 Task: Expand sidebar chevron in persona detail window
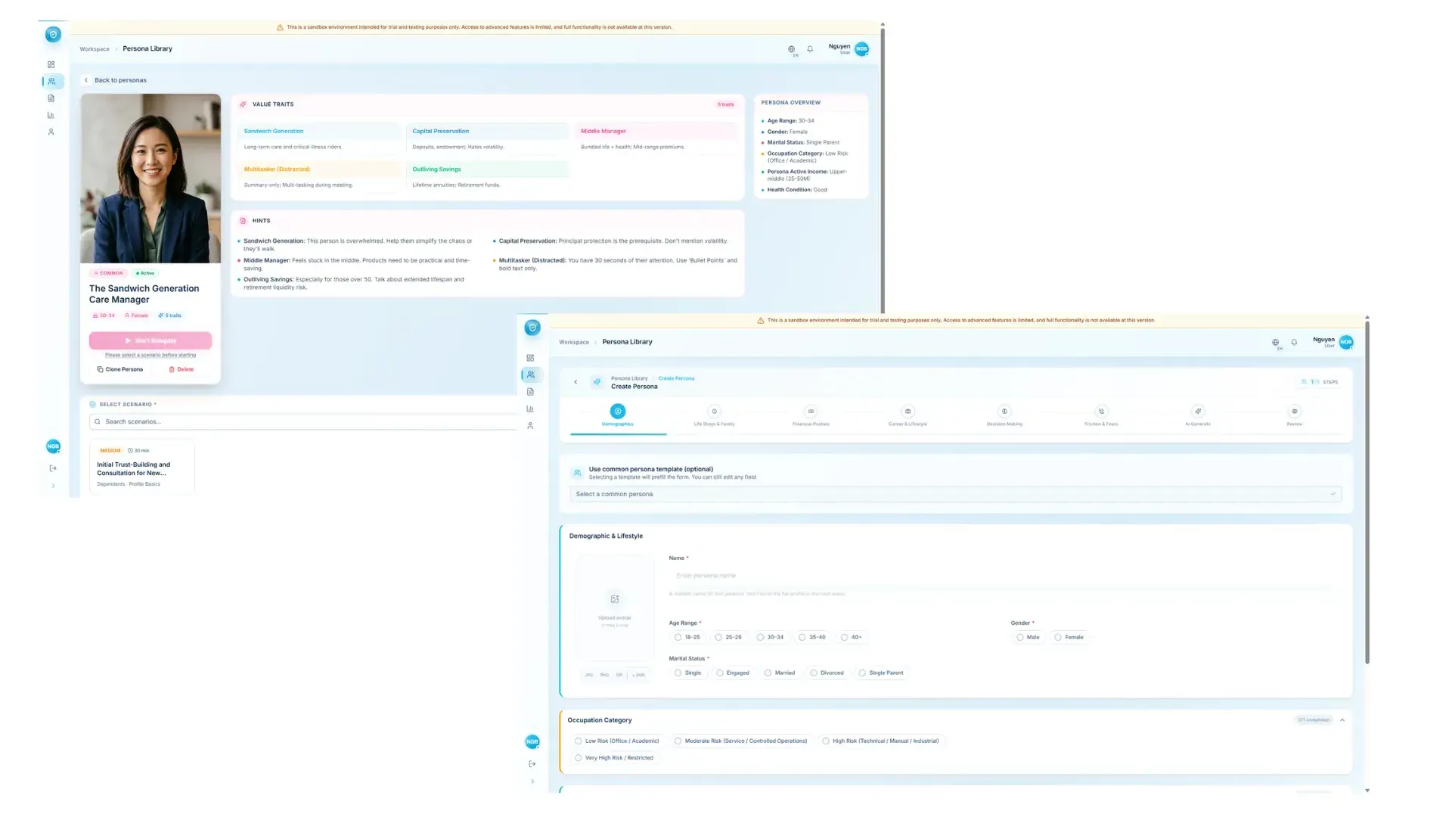click(x=53, y=486)
